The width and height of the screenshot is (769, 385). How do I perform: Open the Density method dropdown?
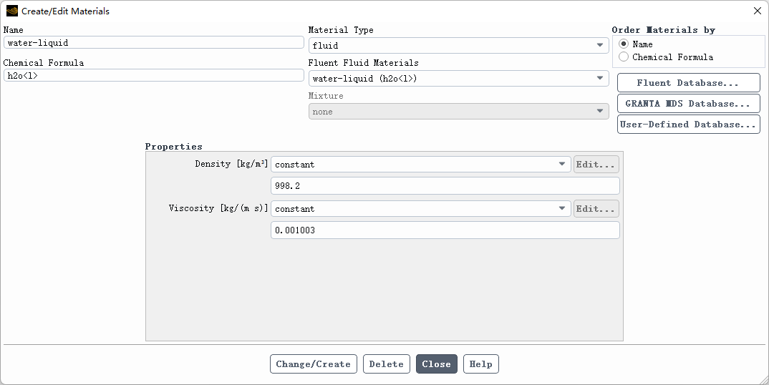(x=420, y=165)
